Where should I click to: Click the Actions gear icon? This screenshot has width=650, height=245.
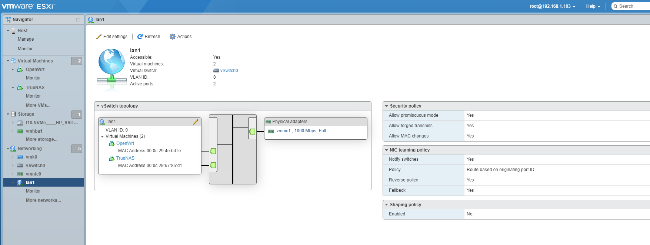coord(173,37)
